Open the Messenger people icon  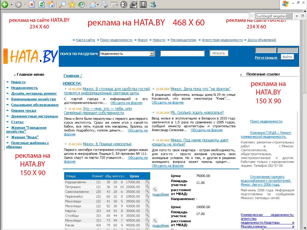coord(153,4)
